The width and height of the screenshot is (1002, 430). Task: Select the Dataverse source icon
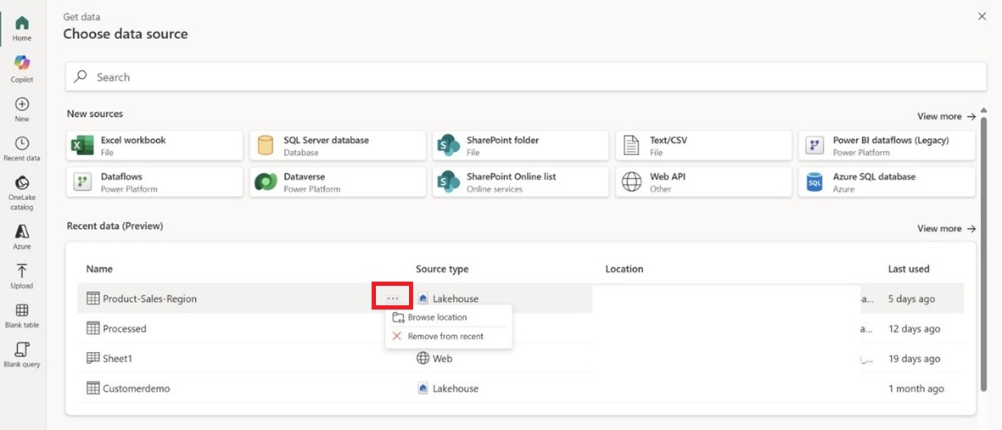266,182
